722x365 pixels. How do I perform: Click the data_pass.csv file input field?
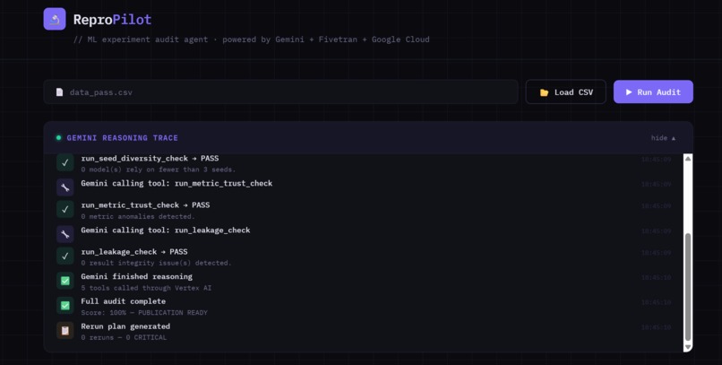point(281,91)
